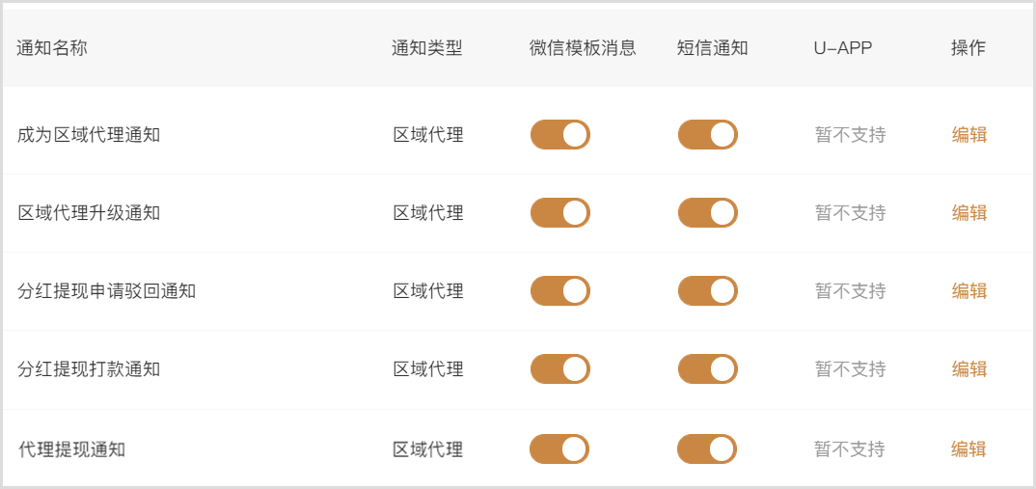Toggle SMS notification for 成为区域代理通知

click(x=707, y=135)
